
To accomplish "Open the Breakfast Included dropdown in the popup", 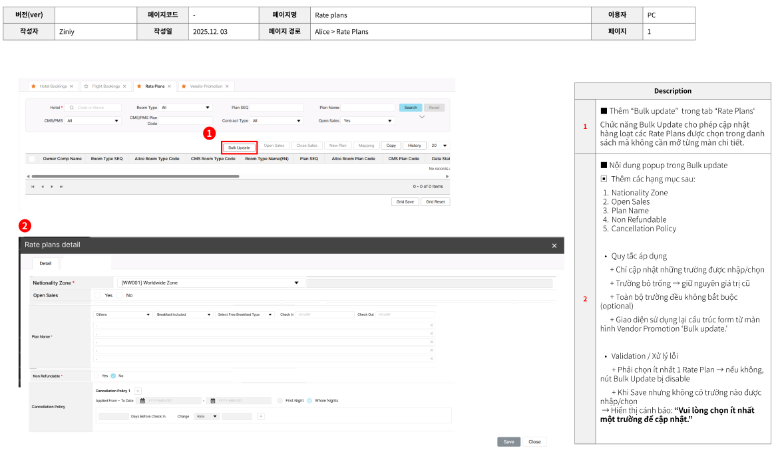I will pyautogui.click(x=183, y=315).
